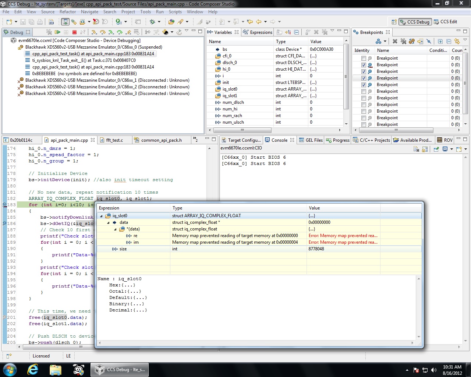Collapse the iq_slot0 expression tree node
The height and width of the screenshot is (377, 471).
click(x=101, y=216)
